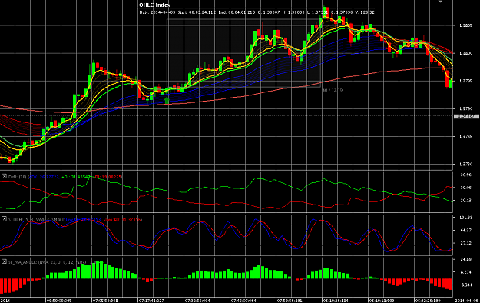Click the 07:59 time axis label
This screenshot has width=480, height=303.
click(x=290, y=301)
